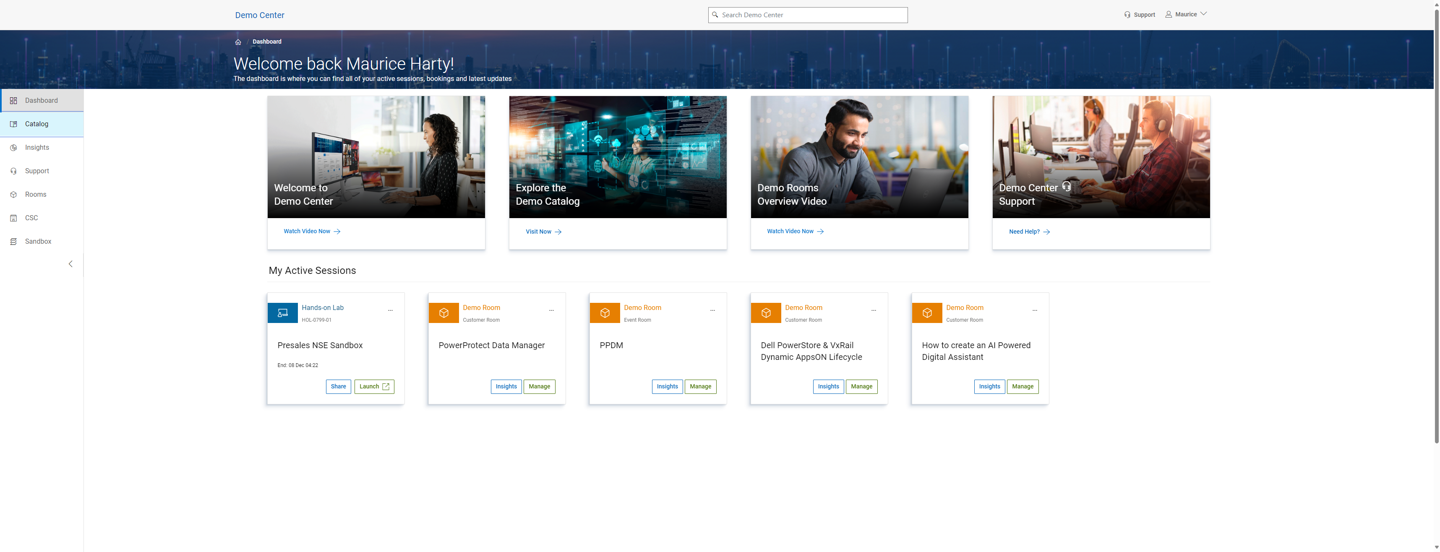Open Catalog in the sidebar
Viewport: 1440px width, 552px height.
click(x=37, y=124)
